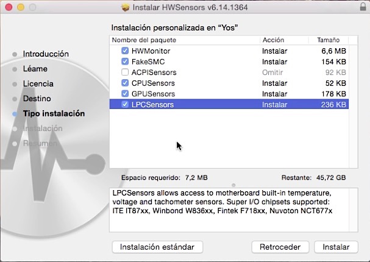Click the 236 KB size value

point(333,104)
